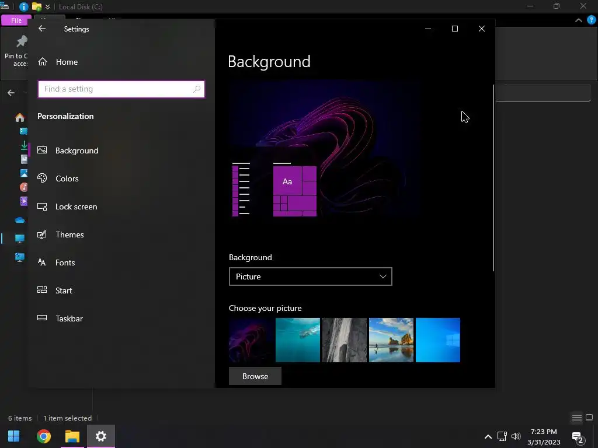Open clock showing 7:23 PM
The width and height of the screenshot is (598, 448).
pos(544,436)
